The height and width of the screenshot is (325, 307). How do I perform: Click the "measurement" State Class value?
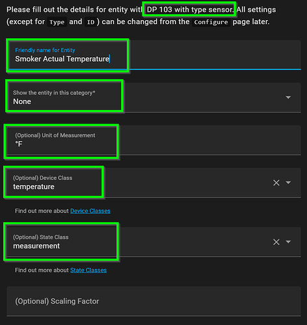36,246
